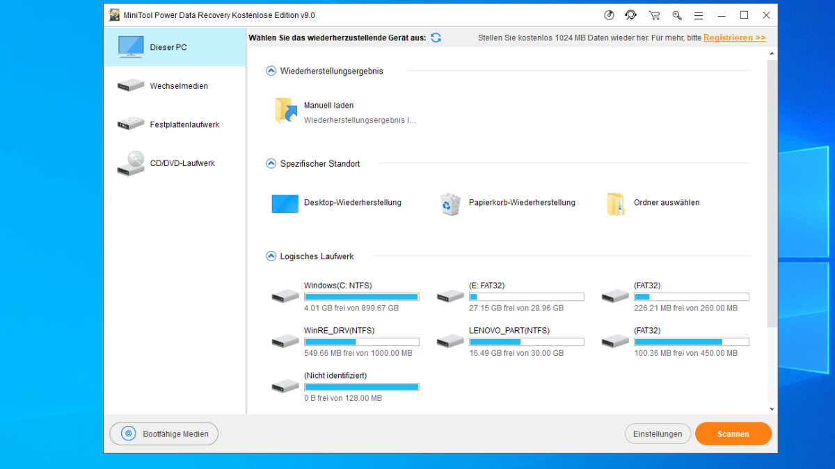Click the MiniTool app logo in title bar
Image resolution: width=835 pixels, height=469 pixels.
click(x=114, y=15)
